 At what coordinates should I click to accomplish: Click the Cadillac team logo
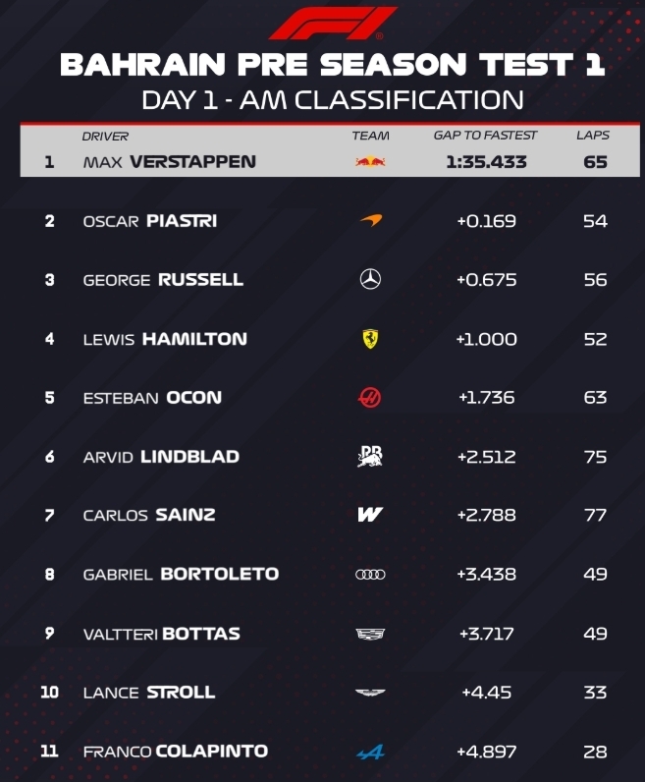pos(370,634)
